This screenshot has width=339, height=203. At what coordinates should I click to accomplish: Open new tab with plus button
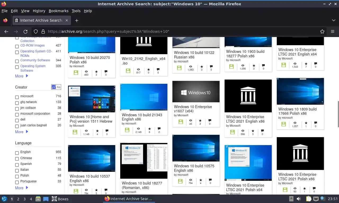coord(77,20)
